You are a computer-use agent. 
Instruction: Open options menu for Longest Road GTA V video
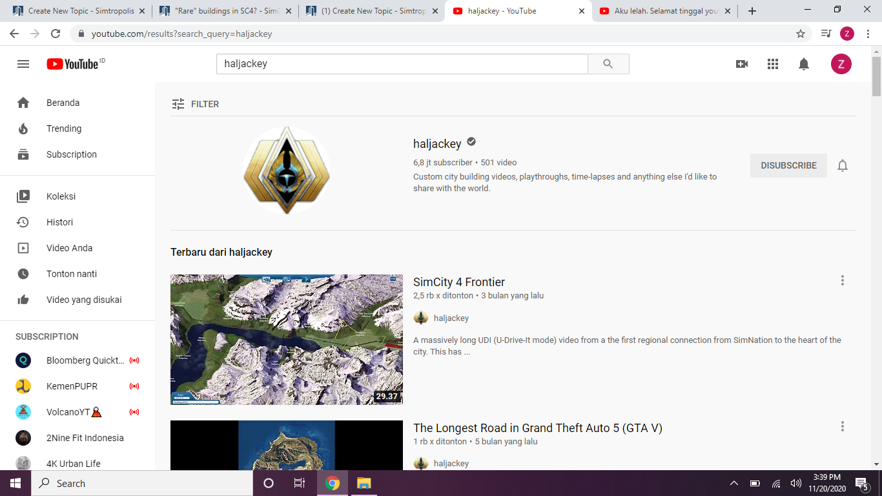click(843, 426)
